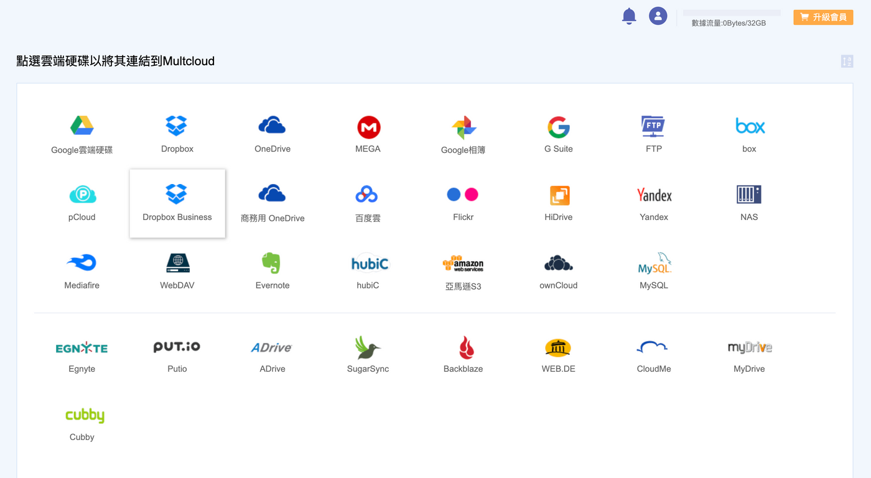Select the Google雲端硬碟 cloud drive icon
The height and width of the screenshot is (478, 871).
(82, 126)
